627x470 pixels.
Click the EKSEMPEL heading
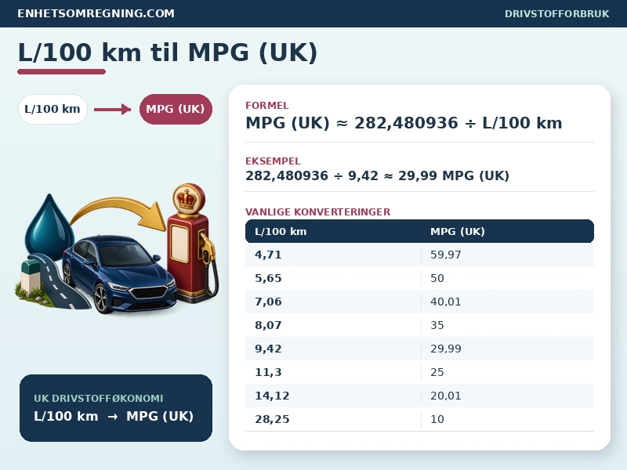click(273, 161)
